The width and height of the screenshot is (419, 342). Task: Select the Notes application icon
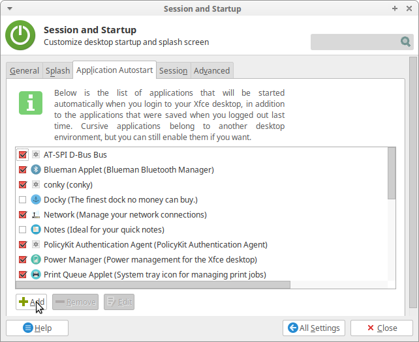[36, 229]
